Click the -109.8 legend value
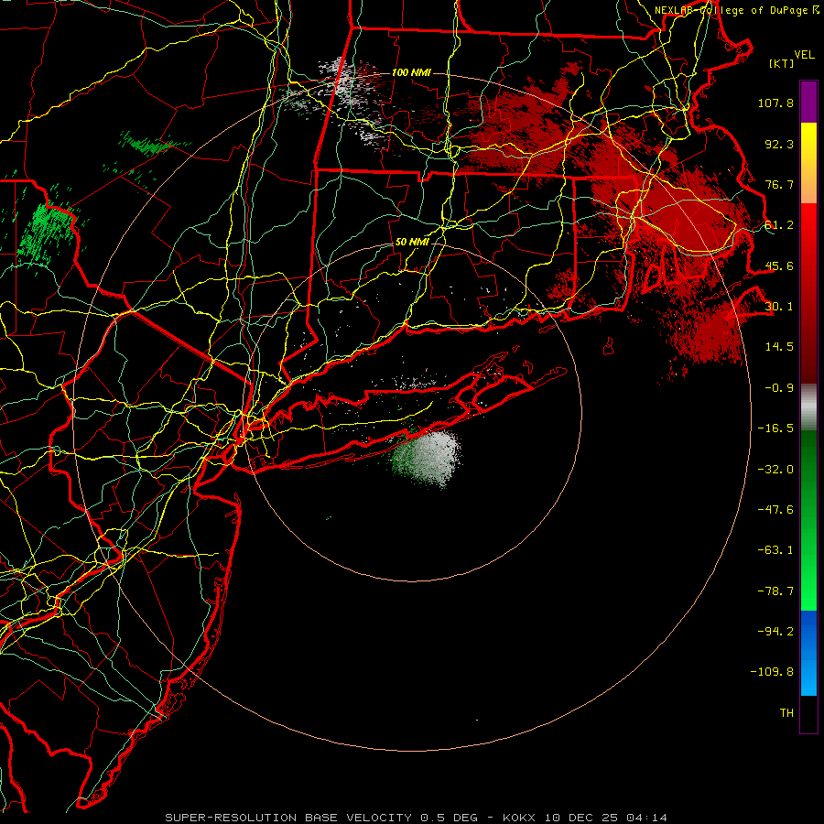This screenshot has height=824, width=824. pos(772,672)
